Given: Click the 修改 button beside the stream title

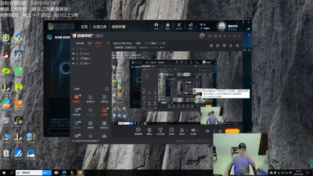Looking at the screenshot, I should 139,43.
